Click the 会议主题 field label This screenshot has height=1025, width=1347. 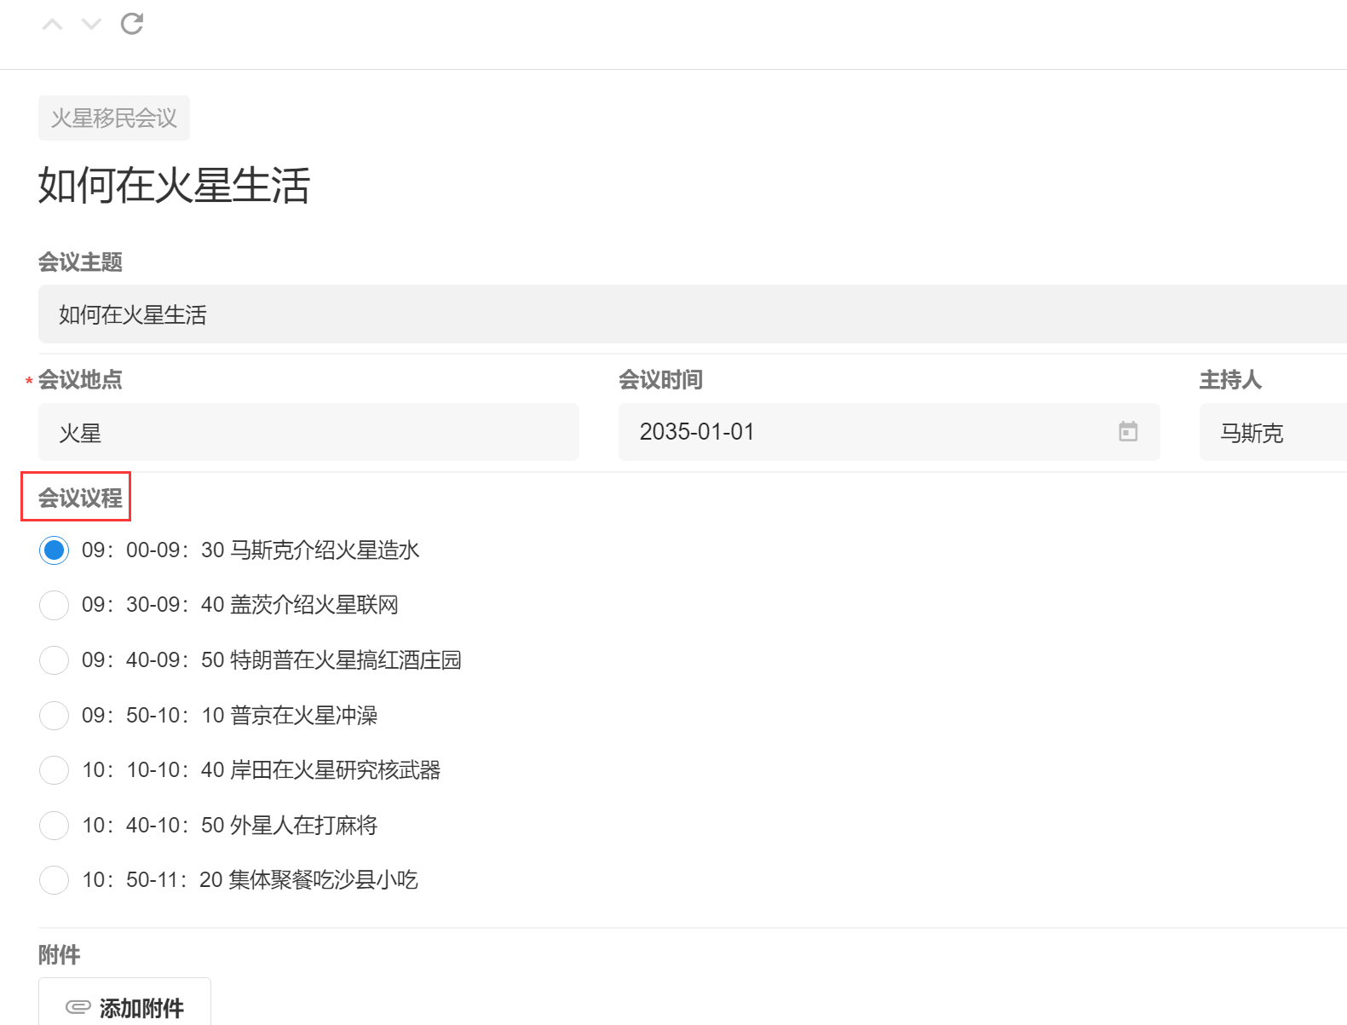coord(80,262)
